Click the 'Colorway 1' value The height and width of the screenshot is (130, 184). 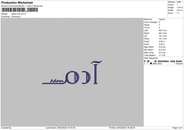pos(16,17)
